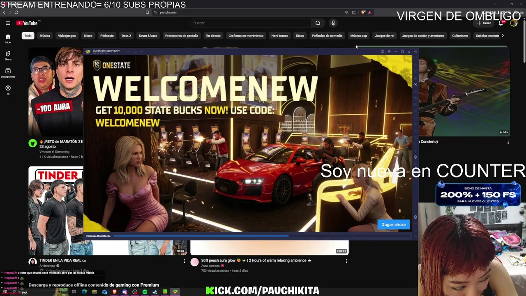The height and width of the screenshot is (296, 526).
Task: Open BlueStacks from the taskbar
Action: coord(175,292)
